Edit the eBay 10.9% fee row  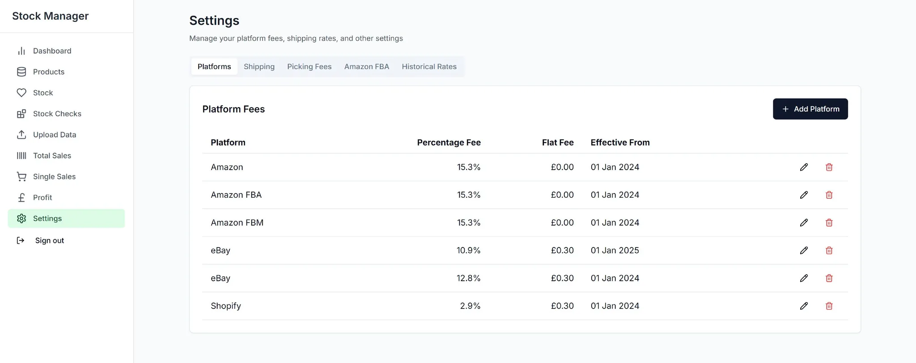pos(804,250)
